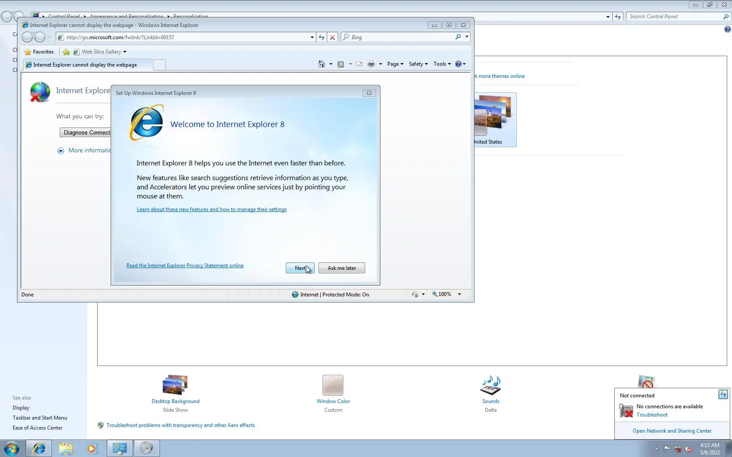Click the Diagnose Connection Problems button
The height and width of the screenshot is (457, 732).
85,133
